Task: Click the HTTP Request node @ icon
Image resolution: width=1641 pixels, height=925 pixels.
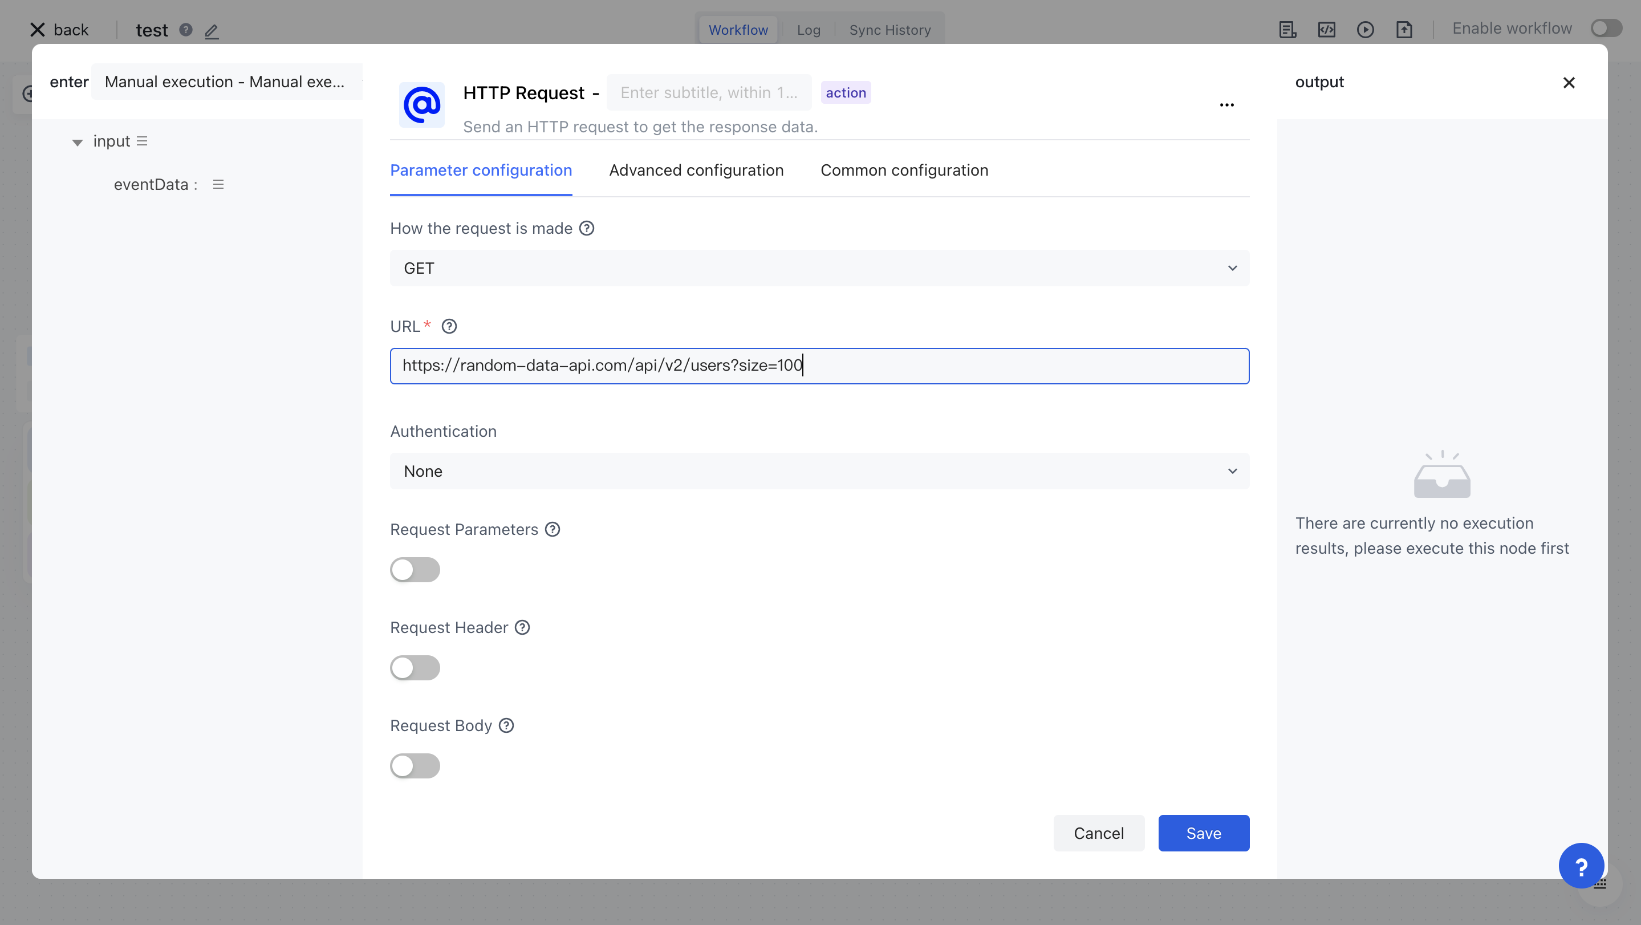Action: click(x=423, y=105)
